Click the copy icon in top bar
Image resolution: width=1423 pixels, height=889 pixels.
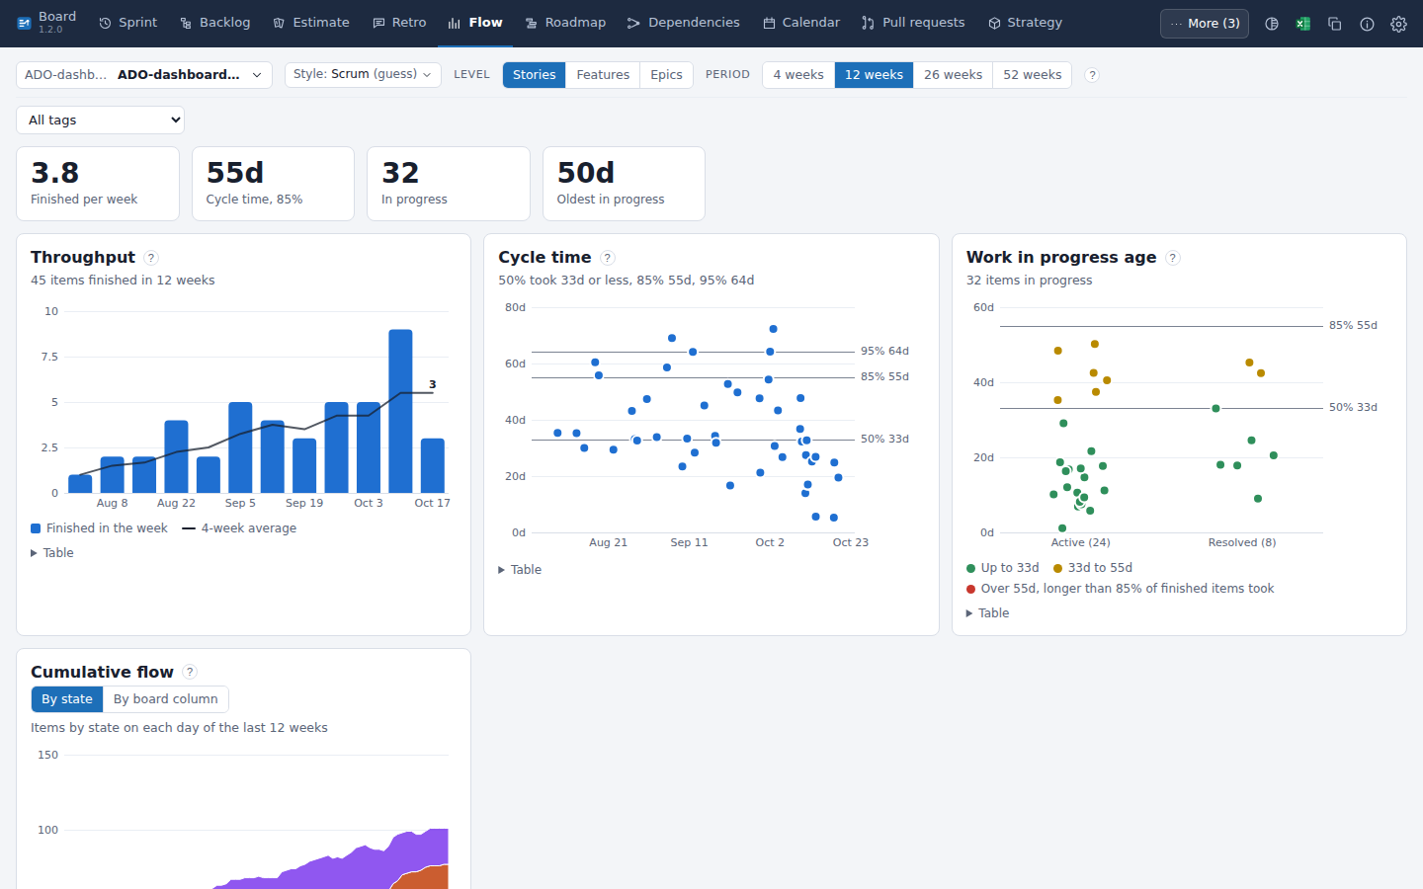1335,24
